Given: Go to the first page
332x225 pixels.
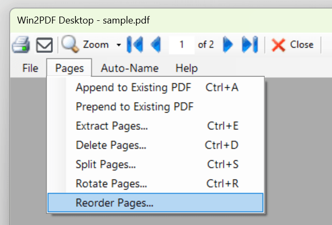Looking at the screenshot, I should (x=135, y=45).
